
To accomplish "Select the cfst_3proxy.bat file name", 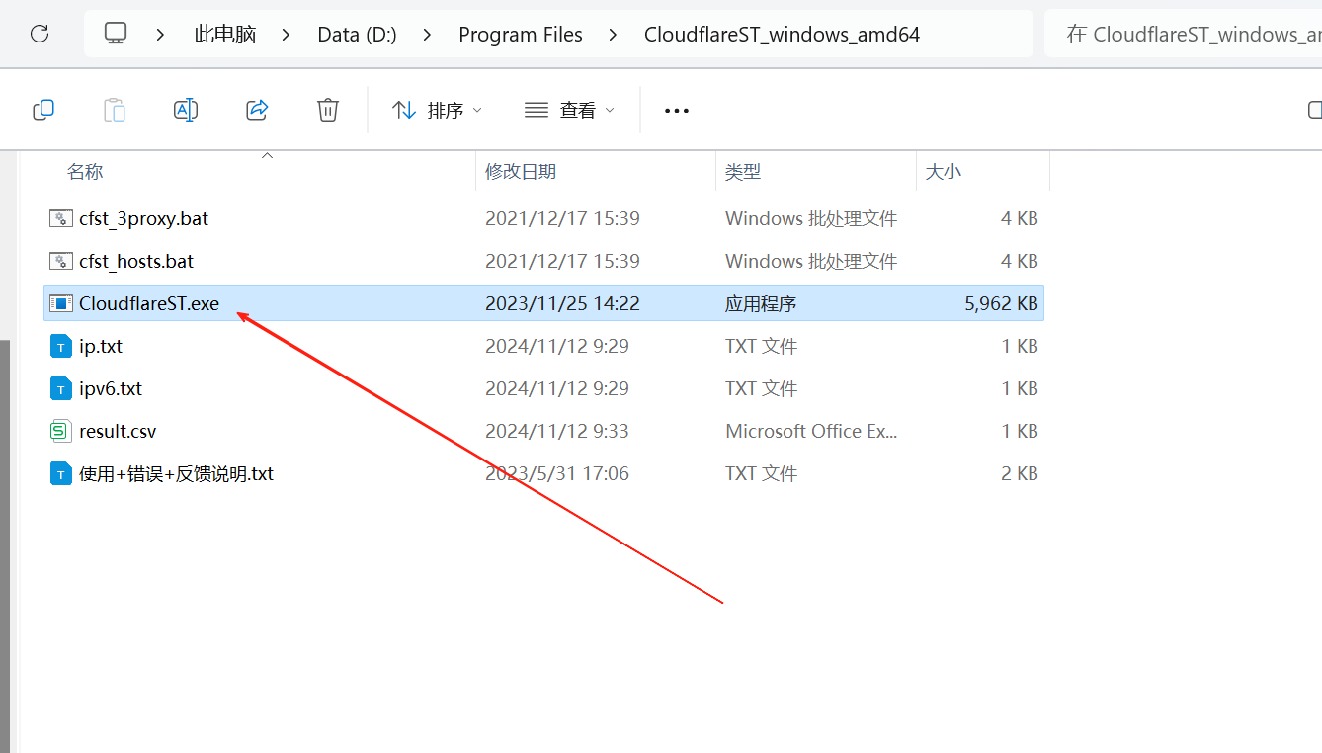I will pos(143,218).
